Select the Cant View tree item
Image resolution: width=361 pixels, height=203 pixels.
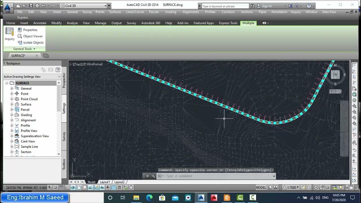(x=28, y=141)
